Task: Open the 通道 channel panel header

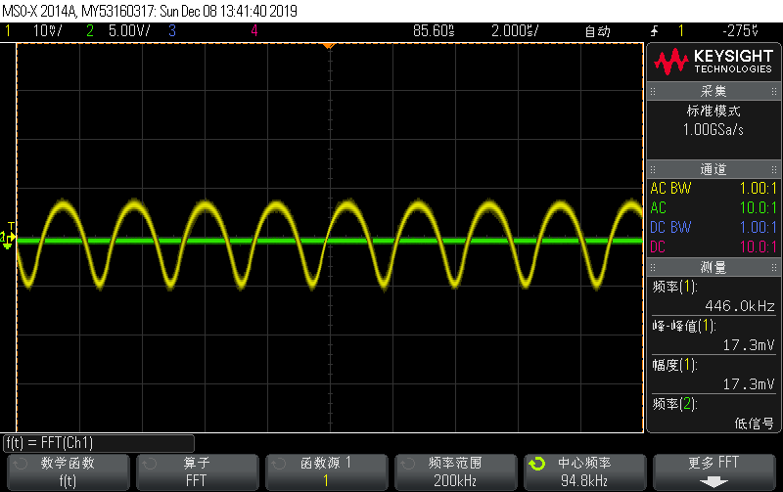Action: [x=714, y=169]
